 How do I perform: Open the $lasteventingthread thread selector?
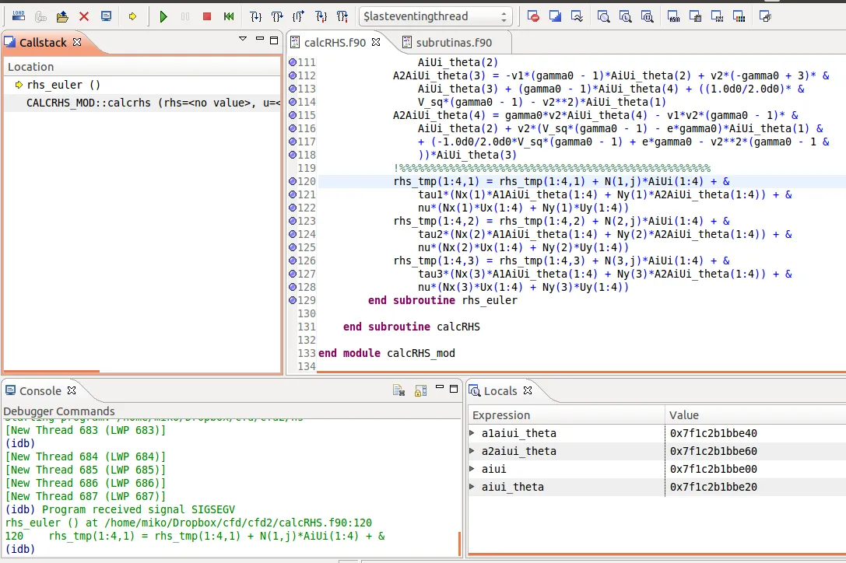click(435, 16)
